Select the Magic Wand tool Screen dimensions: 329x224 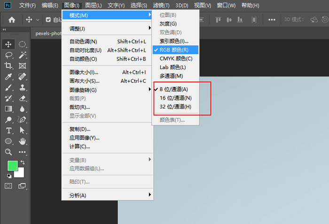point(22,55)
